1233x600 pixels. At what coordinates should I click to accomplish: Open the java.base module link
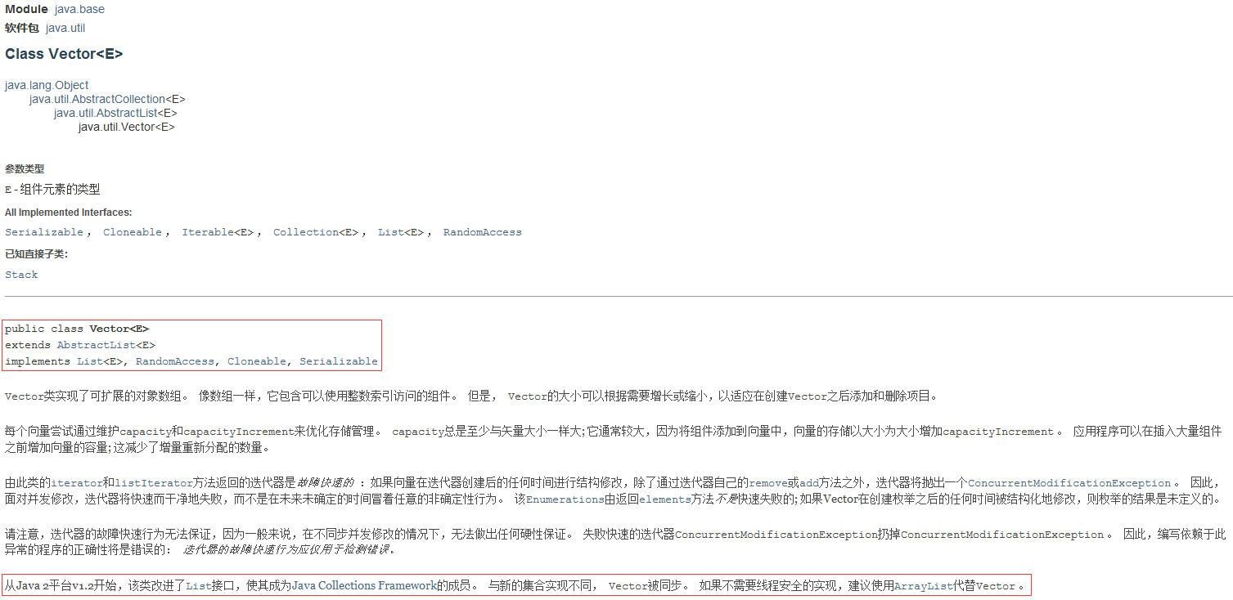(x=79, y=10)
